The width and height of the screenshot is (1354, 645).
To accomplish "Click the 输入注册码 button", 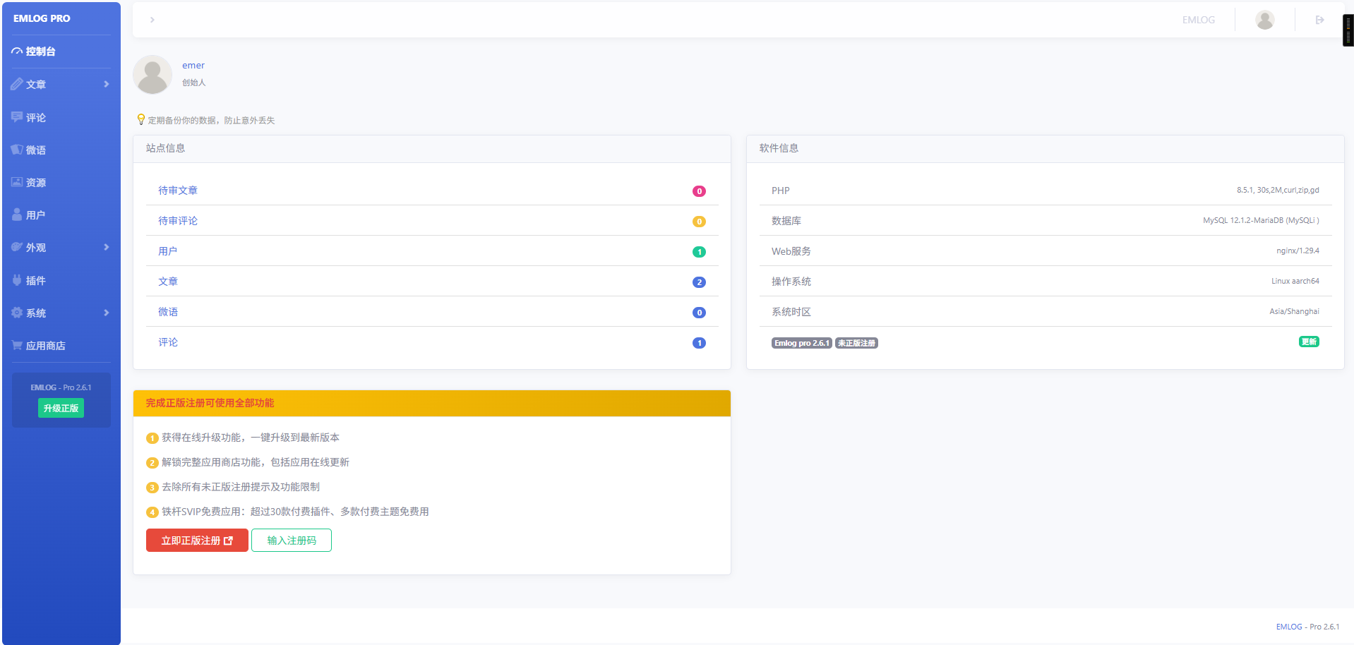I will [292, 541].
